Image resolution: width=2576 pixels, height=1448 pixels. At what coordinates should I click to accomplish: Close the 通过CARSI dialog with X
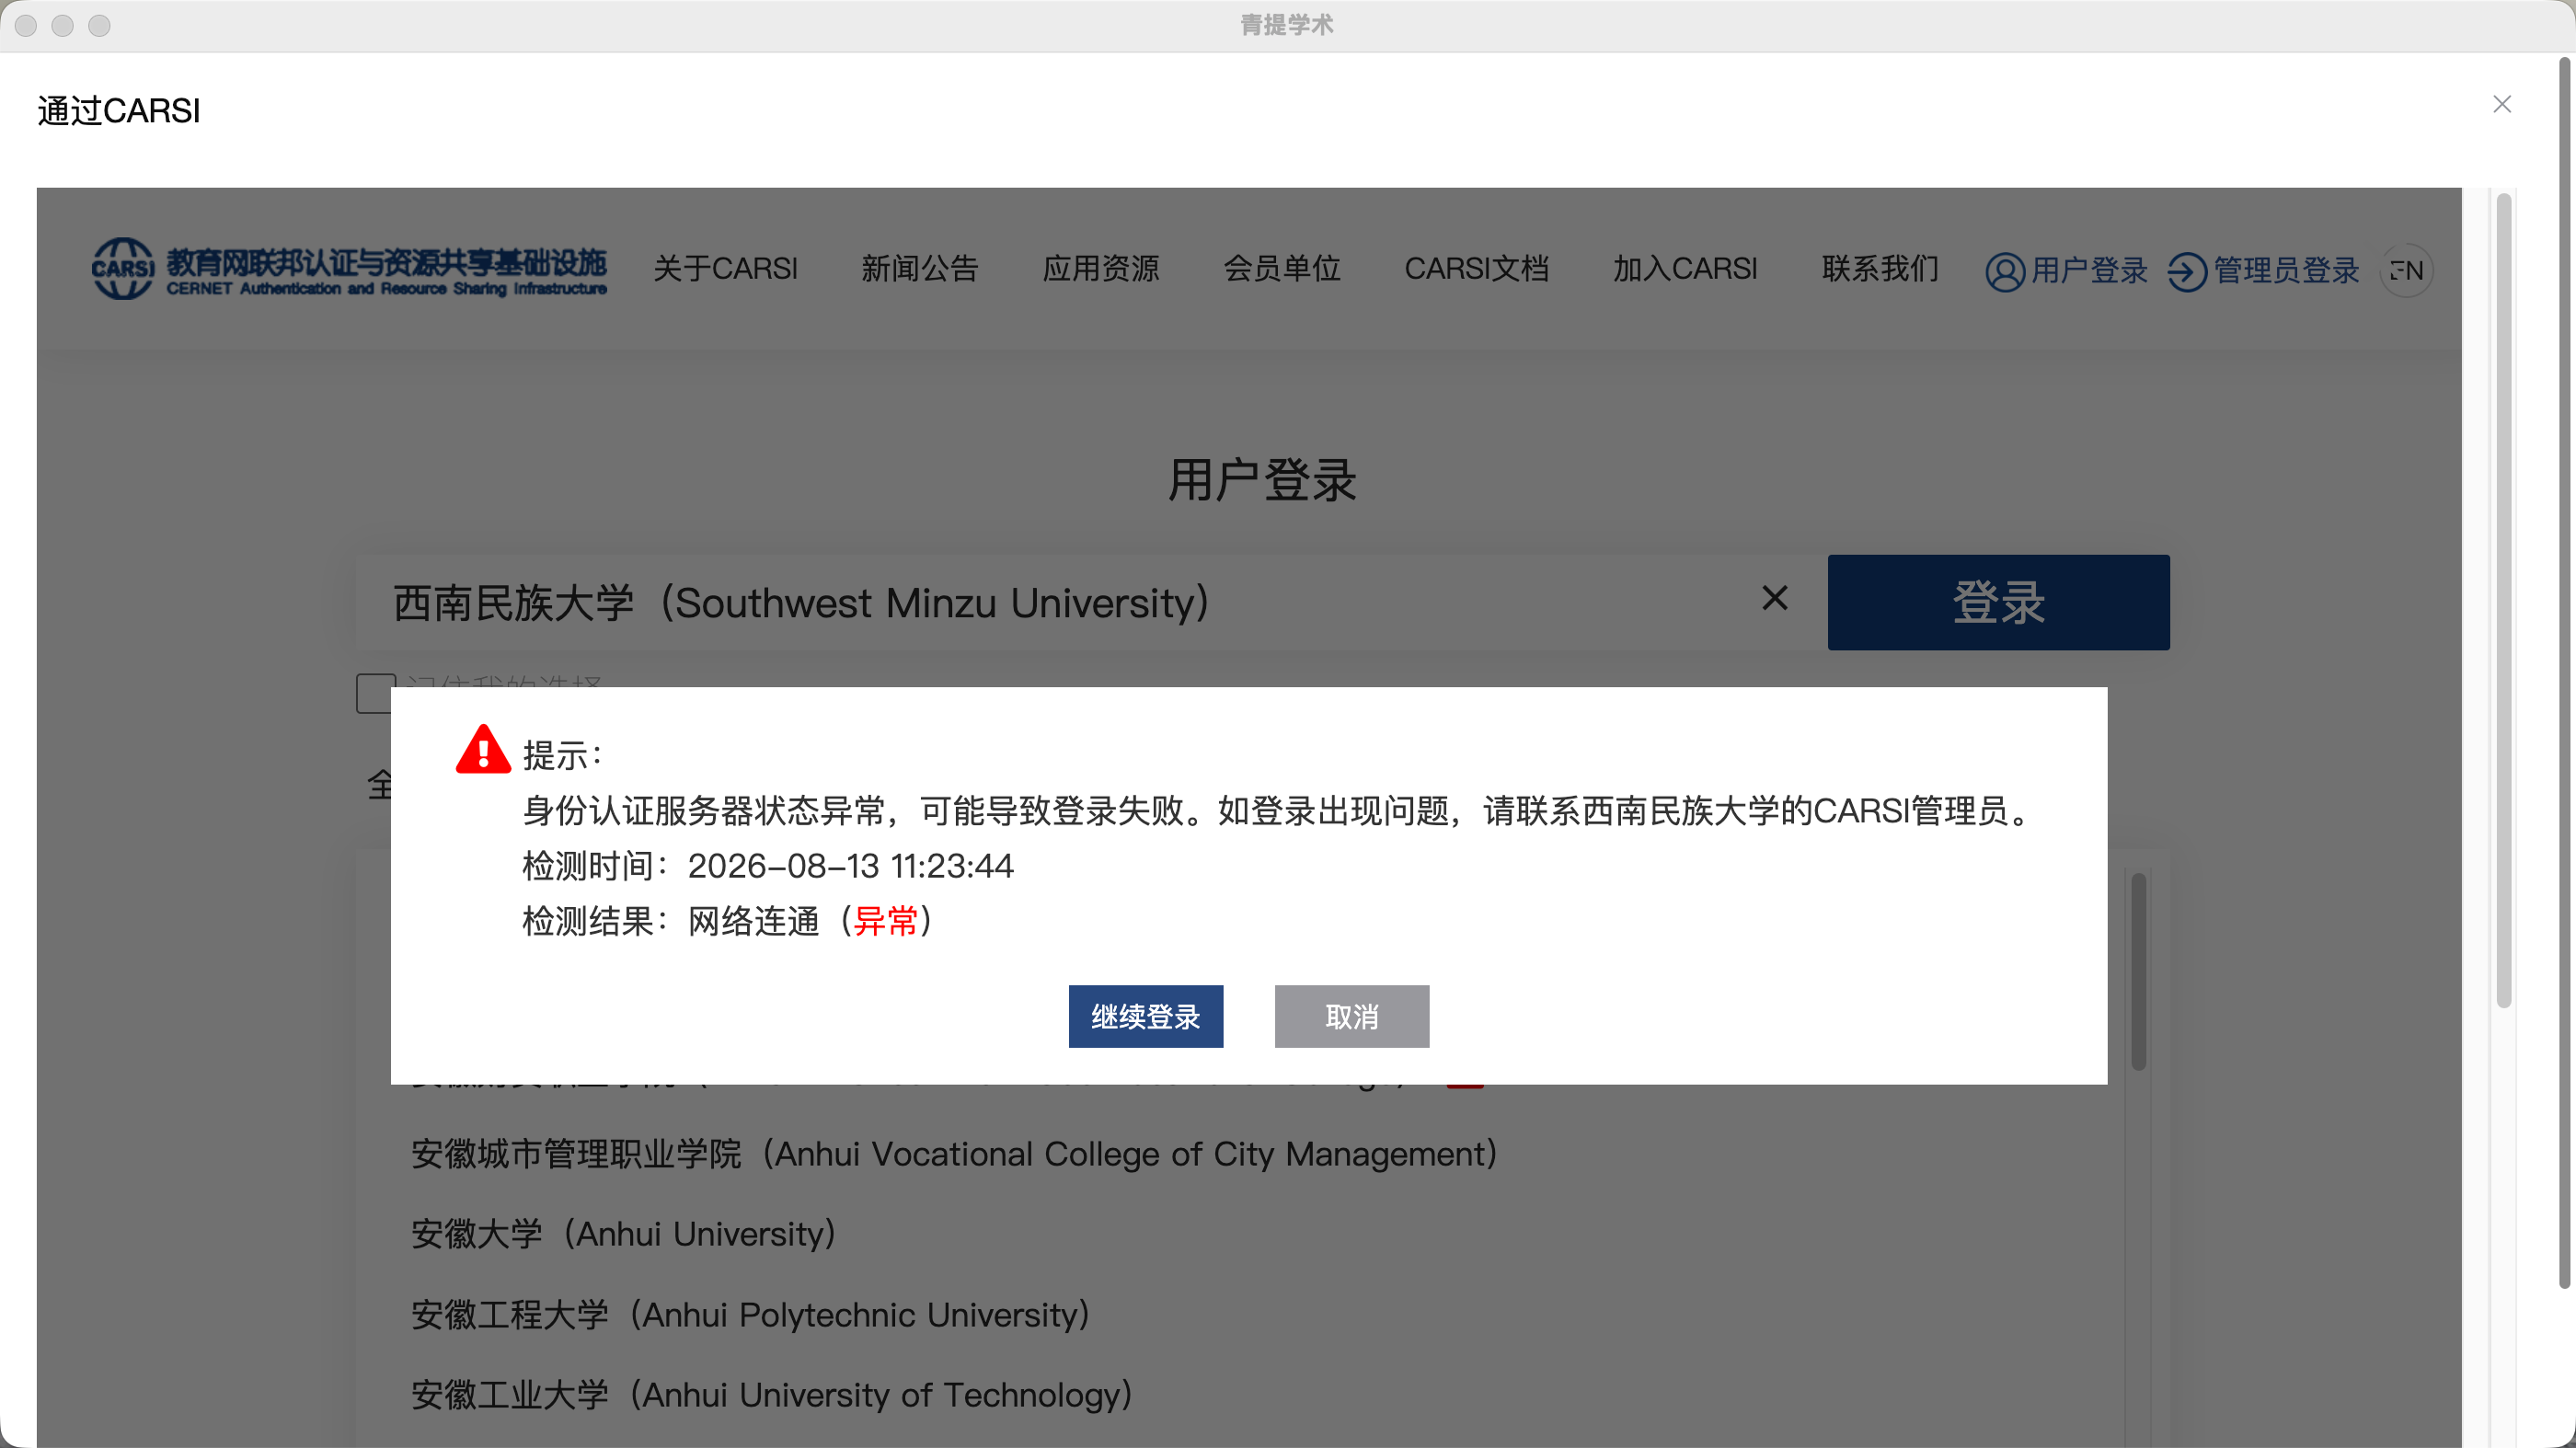2502,104
